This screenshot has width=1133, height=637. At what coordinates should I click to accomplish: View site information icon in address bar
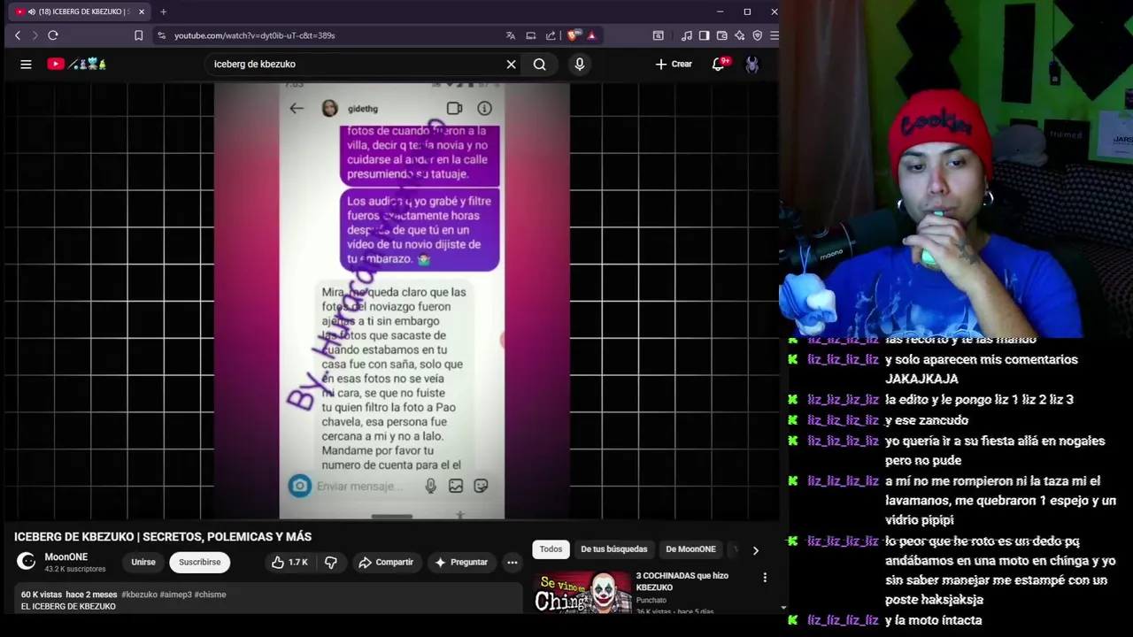coord(161,35)
